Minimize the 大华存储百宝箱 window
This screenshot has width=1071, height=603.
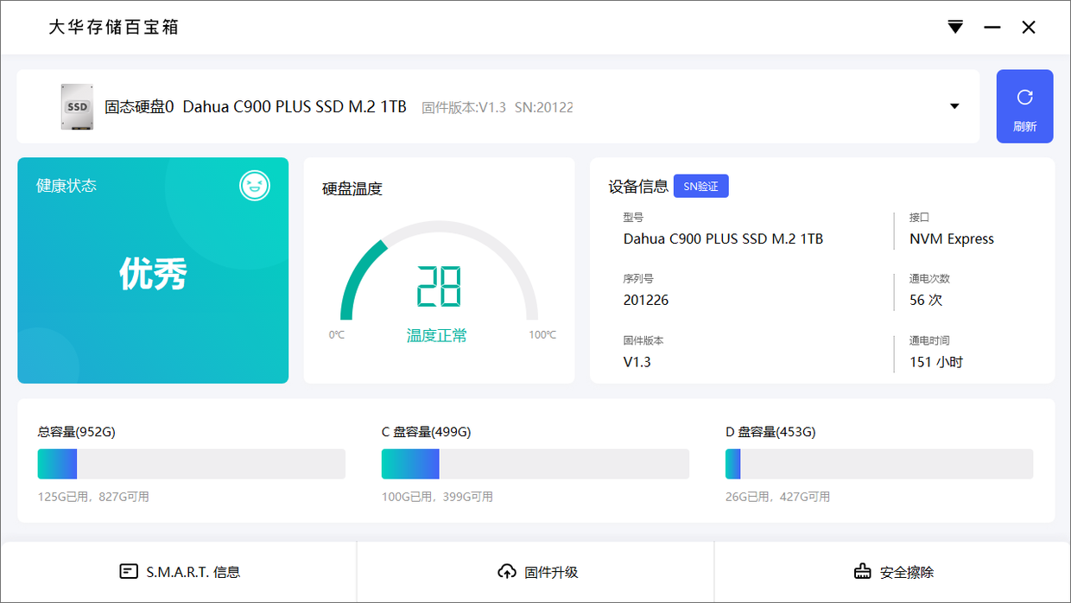992,28
